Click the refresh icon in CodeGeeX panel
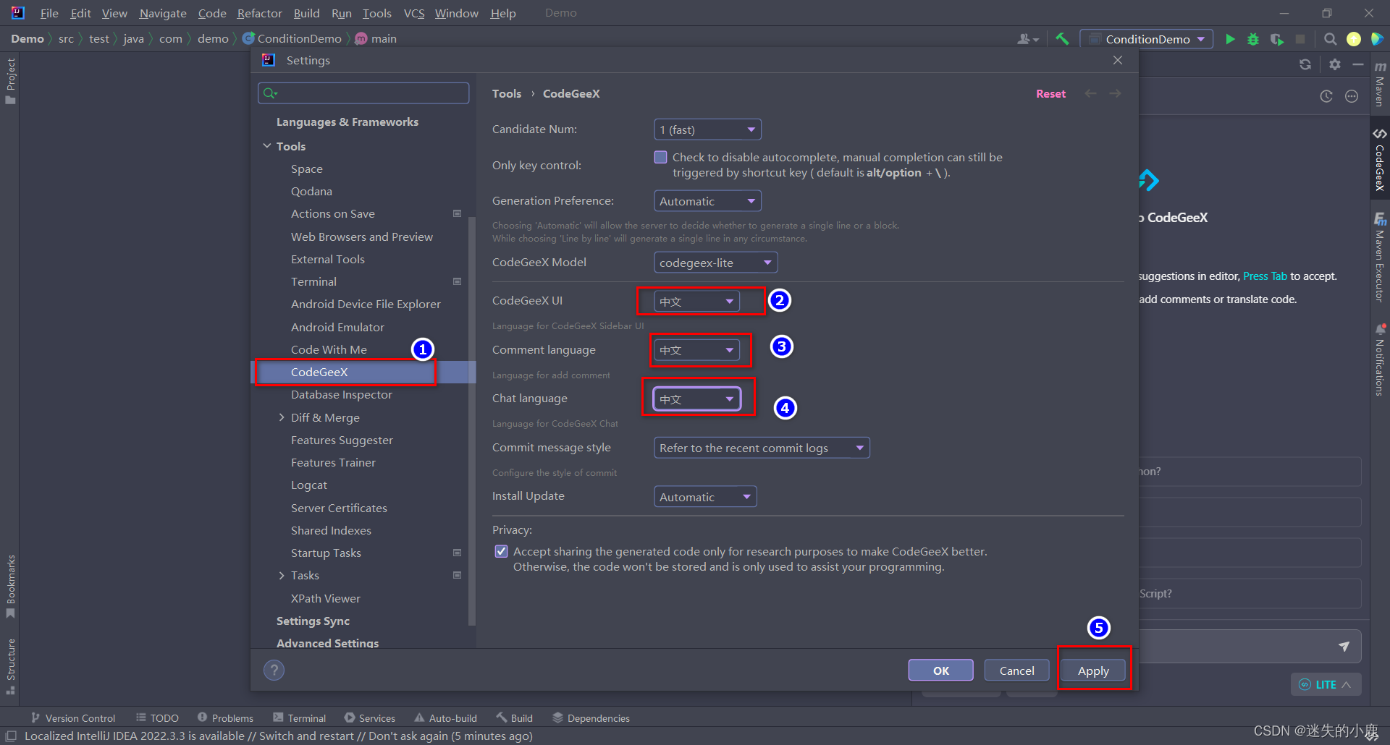This screenshot has height=745, width=1390. point(1305,64)
